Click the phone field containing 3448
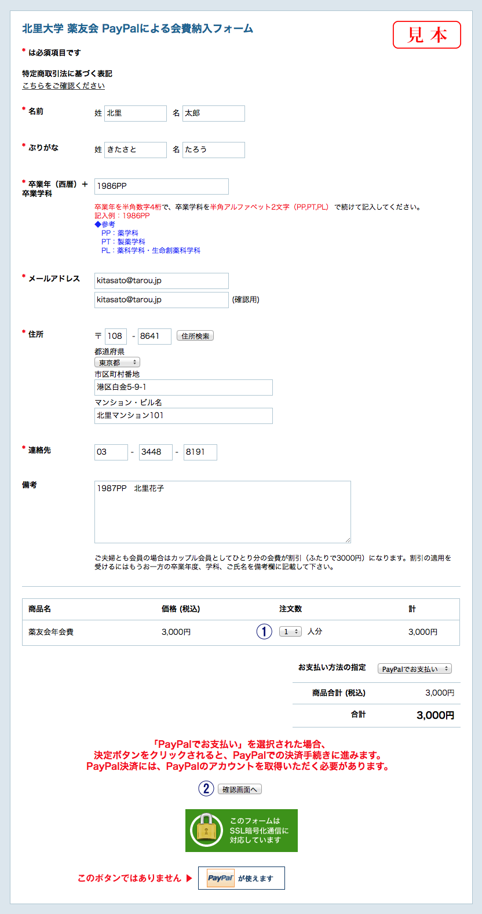The height and width of the screenshot is (914, 482). (x=156, y=452)
